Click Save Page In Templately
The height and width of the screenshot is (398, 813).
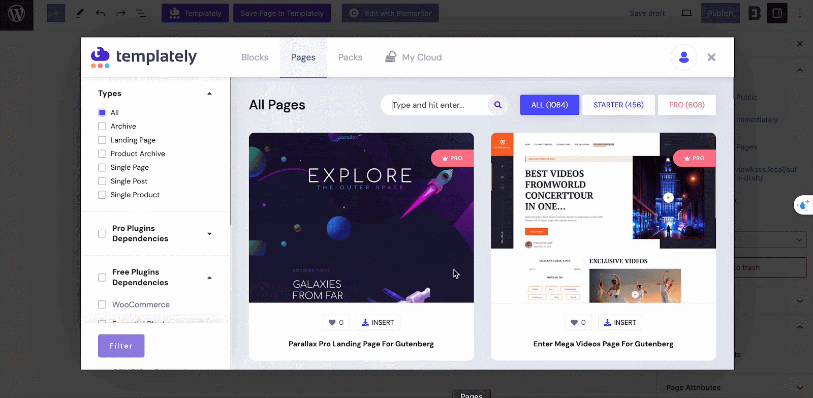click(x=282, y=13)
